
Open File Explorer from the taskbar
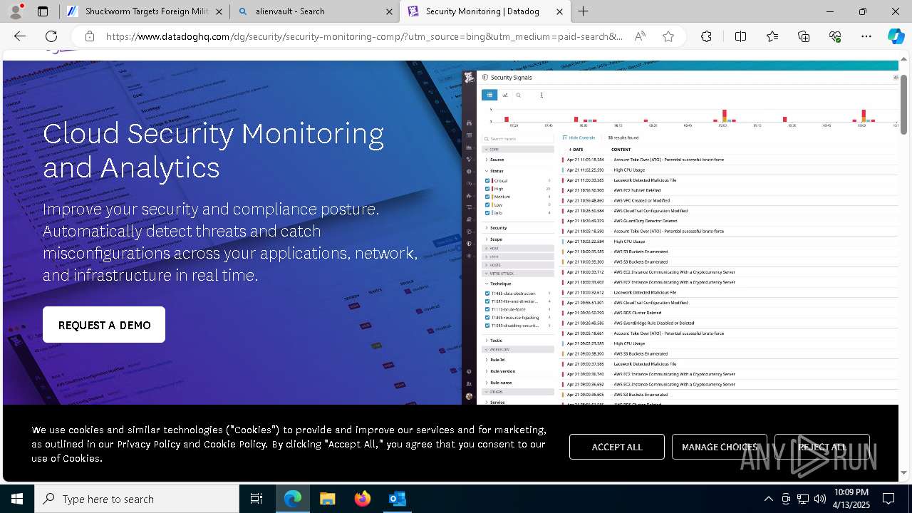[x=328, y=499]
